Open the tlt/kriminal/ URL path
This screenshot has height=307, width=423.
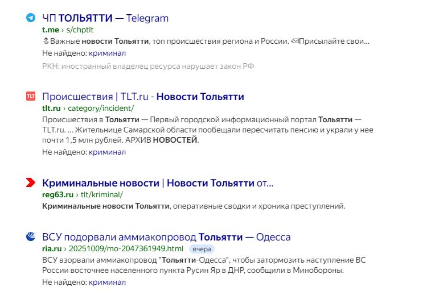[102, 194]
